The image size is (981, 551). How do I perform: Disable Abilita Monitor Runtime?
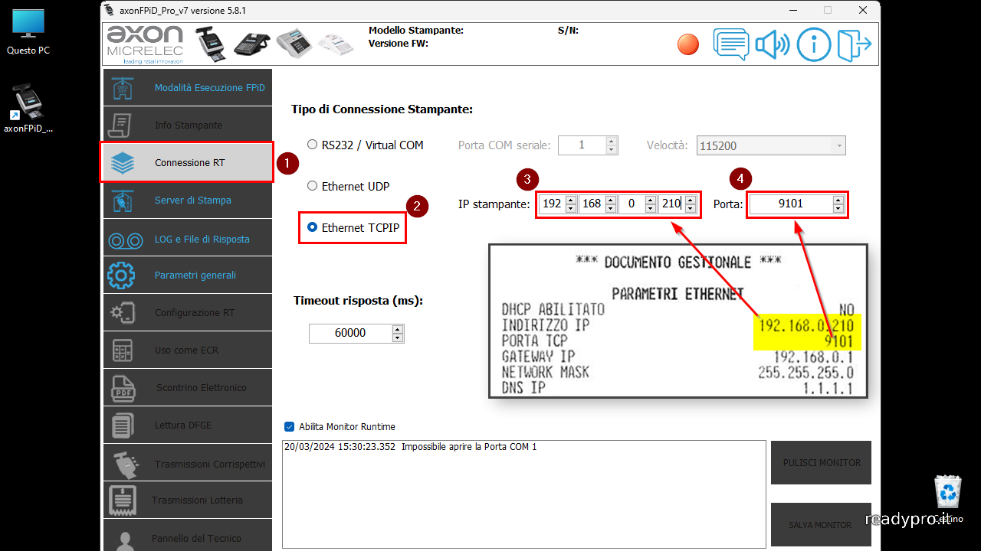coord(289,428)
